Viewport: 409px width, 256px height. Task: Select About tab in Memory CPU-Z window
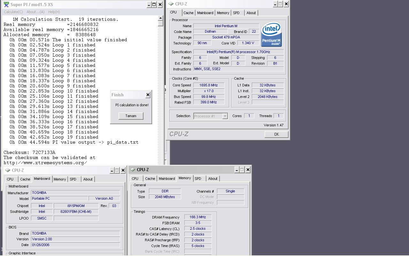point(213,179)
